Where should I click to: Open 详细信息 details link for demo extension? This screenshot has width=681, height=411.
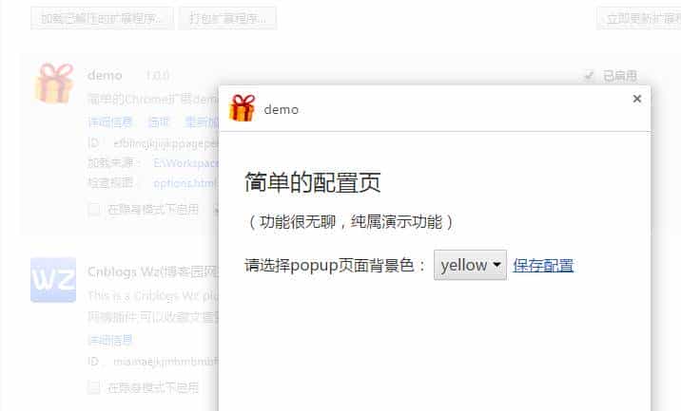110,121
